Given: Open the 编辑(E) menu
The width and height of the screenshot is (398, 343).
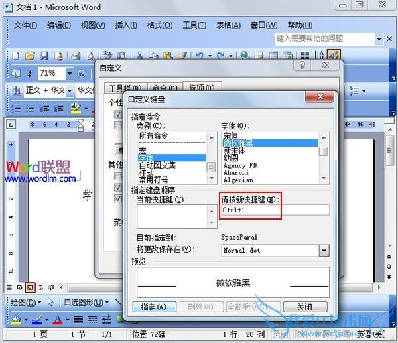Looking at the screenshot, I should (59, 25).
